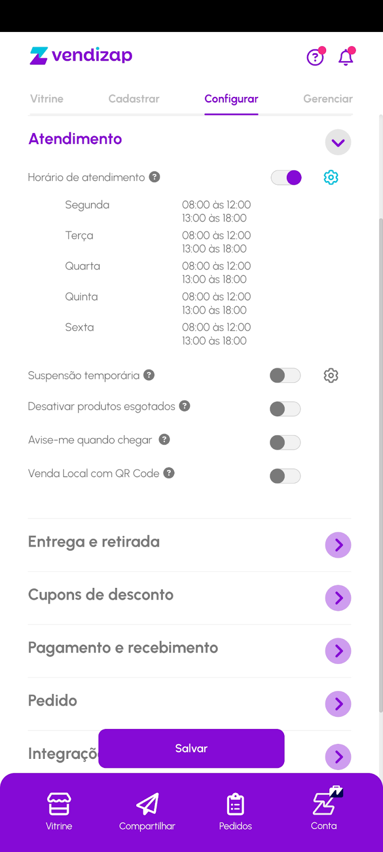The width and height of the screenshot is (383, 852).
Task: Open the help question mark icon in header
Action: click(x=315, y=57)
